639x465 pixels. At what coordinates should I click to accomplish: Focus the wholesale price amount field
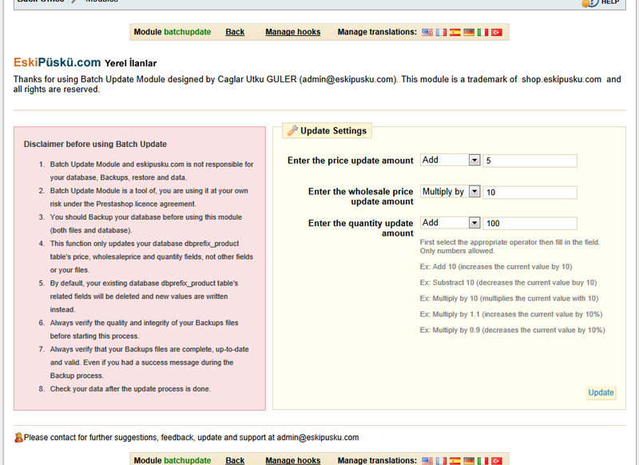point(530,193)
